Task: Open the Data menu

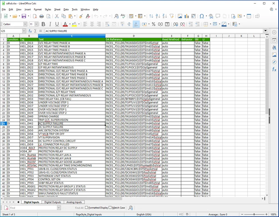Action: tap(66, 9)
